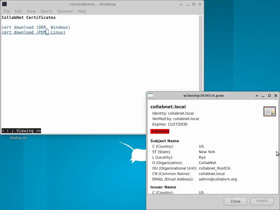Select the firefox.sh desktop file
This screenshot has height=210, width=280.
point(19,138)
